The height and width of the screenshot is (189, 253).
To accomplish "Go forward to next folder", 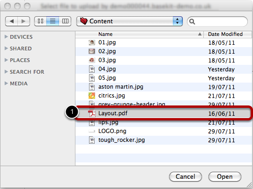I will [x=23, y=21].
